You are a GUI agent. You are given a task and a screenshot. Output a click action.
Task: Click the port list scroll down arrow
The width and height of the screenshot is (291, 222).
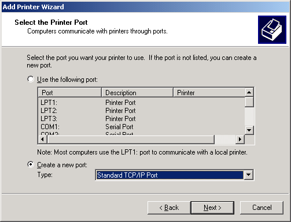tap(249, 130)
